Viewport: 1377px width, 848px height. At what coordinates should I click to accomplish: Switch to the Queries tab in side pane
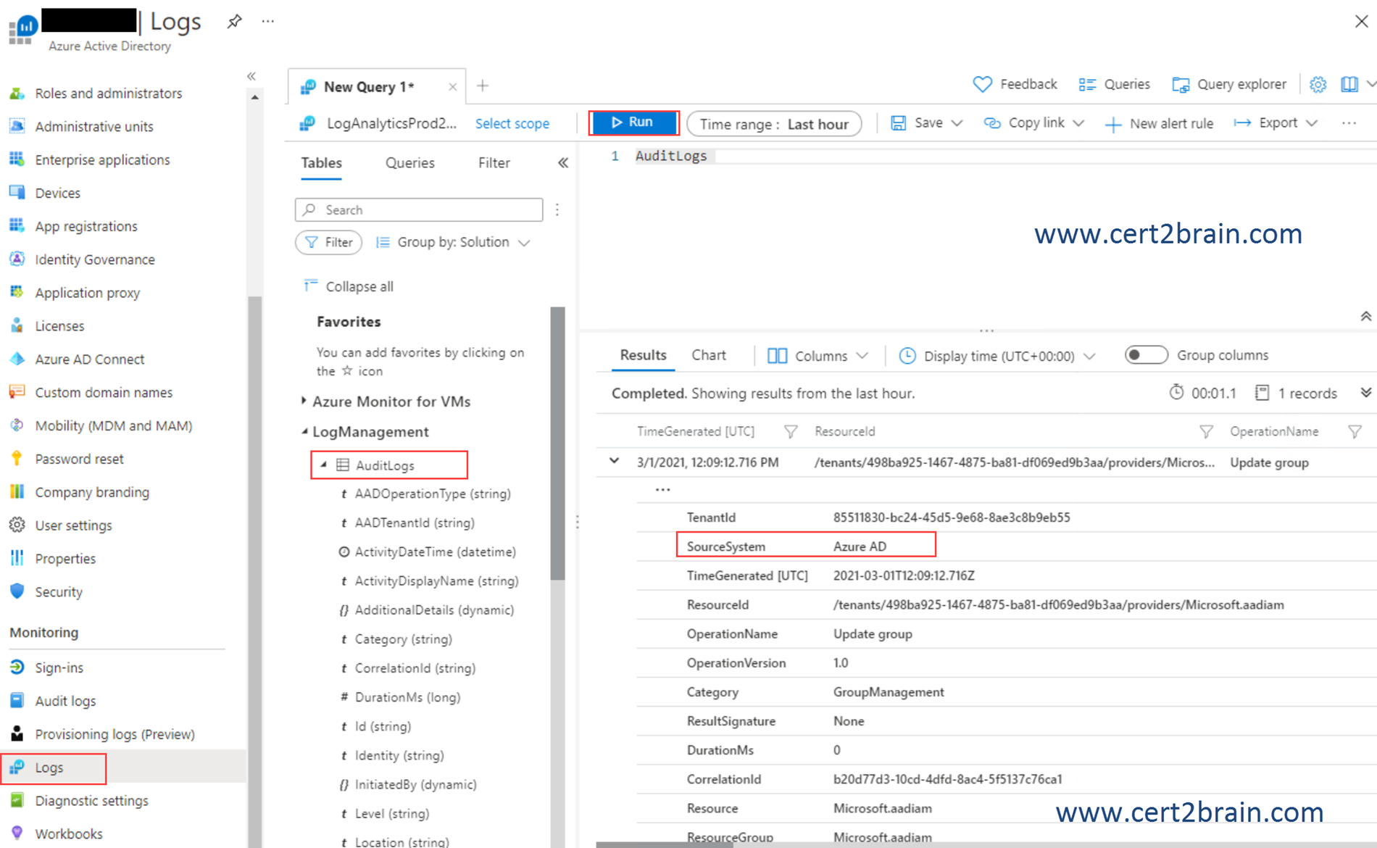[x=410, y=163]
